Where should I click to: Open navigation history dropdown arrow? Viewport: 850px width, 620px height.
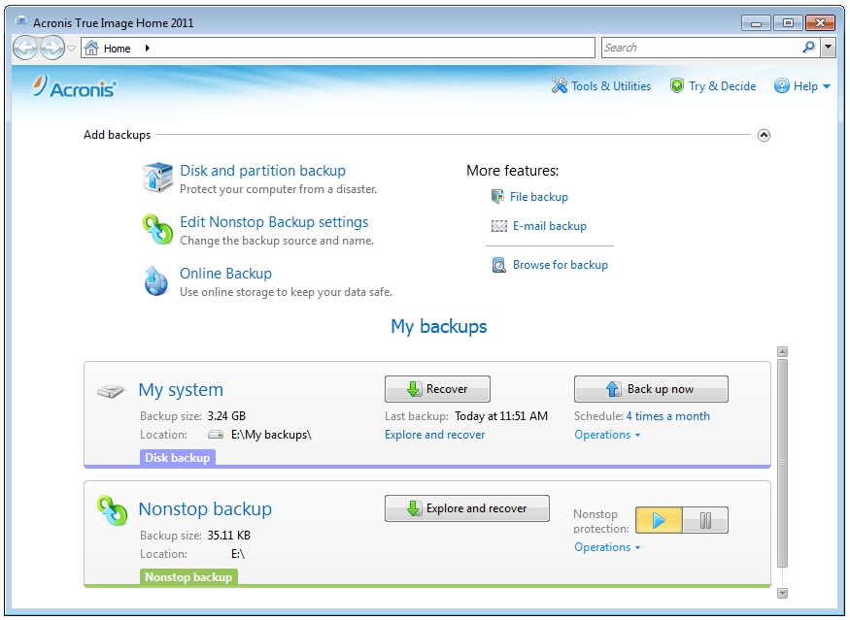72,49
